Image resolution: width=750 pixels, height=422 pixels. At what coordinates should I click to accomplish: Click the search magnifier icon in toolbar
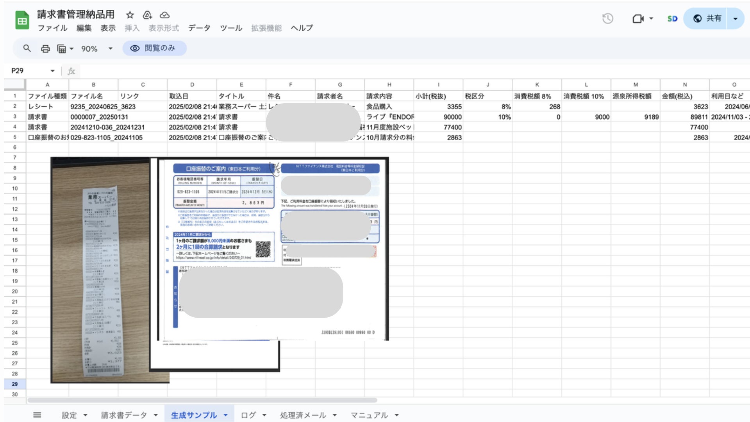pyautogui.click(x=27, y=48)
